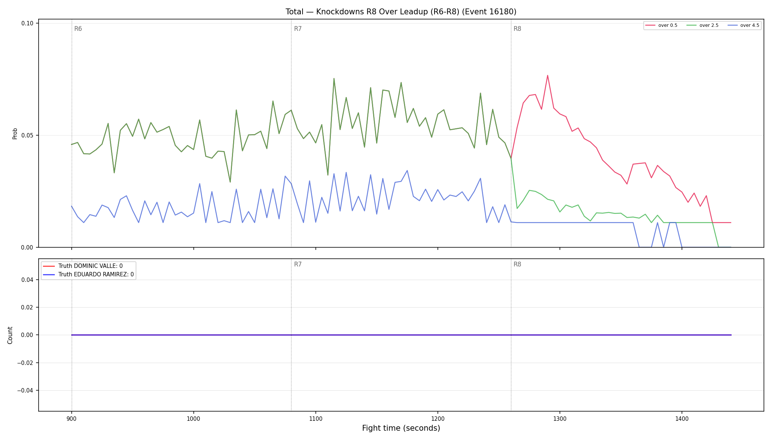Select the 'over 0.5' legend entry
Image resolution: width=772 pixels, height=441 pixels.
point(661,25)
